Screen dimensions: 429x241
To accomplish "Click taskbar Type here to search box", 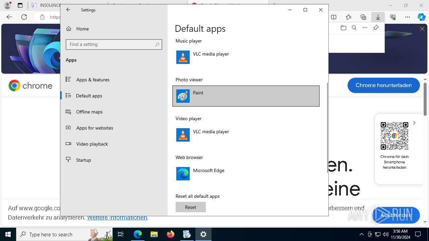I will tap(64, 234).
